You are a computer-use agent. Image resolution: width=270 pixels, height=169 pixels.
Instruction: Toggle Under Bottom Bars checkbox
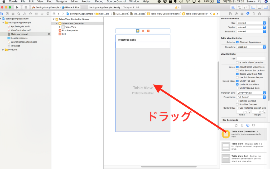click(238, 84)
